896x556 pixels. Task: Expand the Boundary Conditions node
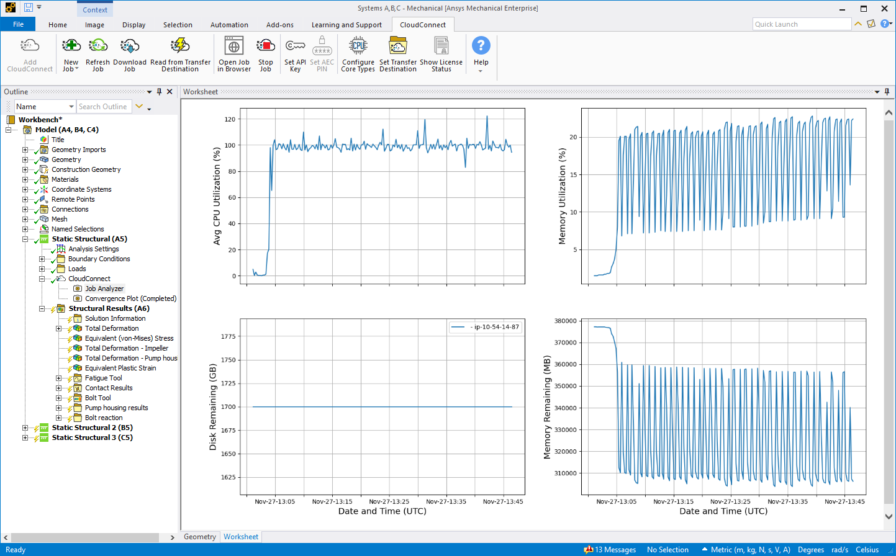point(42,259)
